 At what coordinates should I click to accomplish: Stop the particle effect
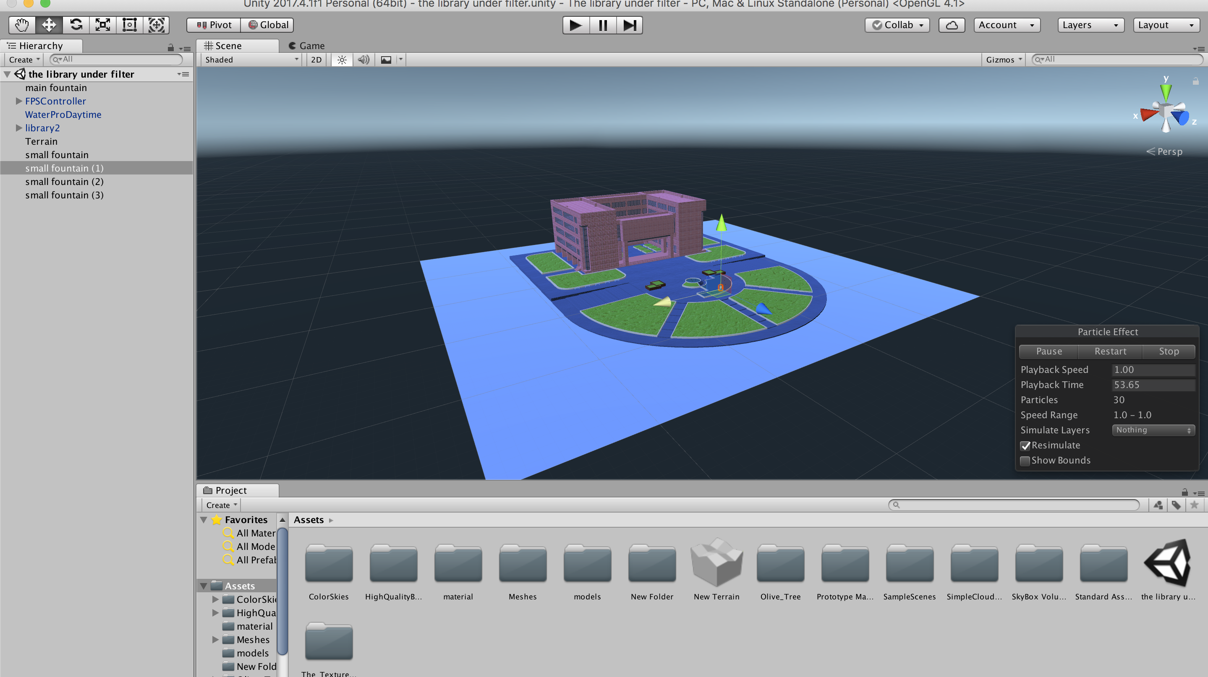pos(1169,352)
